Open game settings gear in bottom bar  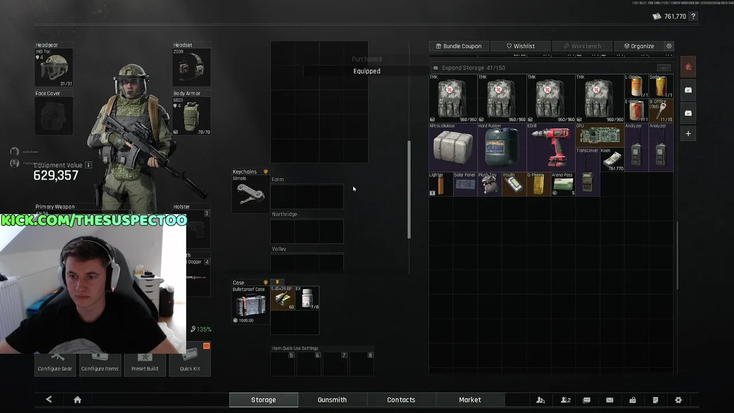678,400
